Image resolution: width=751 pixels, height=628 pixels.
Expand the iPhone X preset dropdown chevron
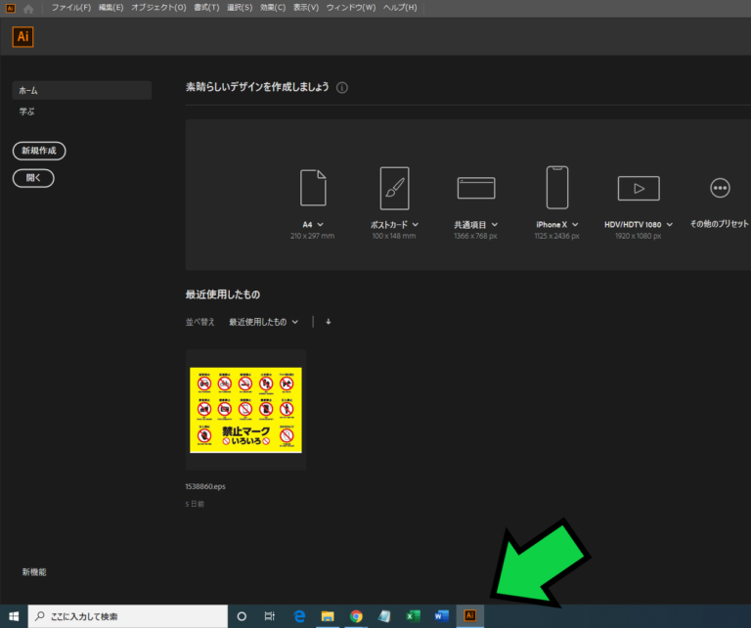(x=575, y=225)
